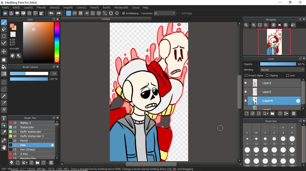This screenshot has height=171, width=306.
Task: Delete layer using Layer panel trash icon
Action: click(x=293, y=114)
